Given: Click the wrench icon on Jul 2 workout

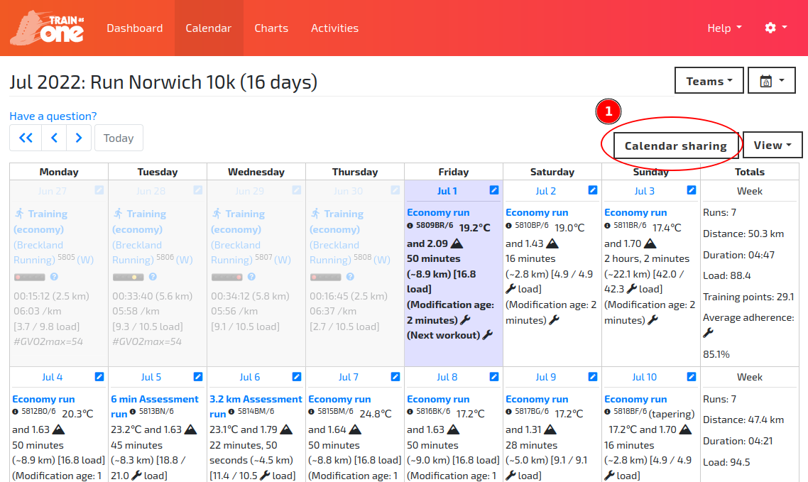Looking at the screenshot, I should (509, 288).
